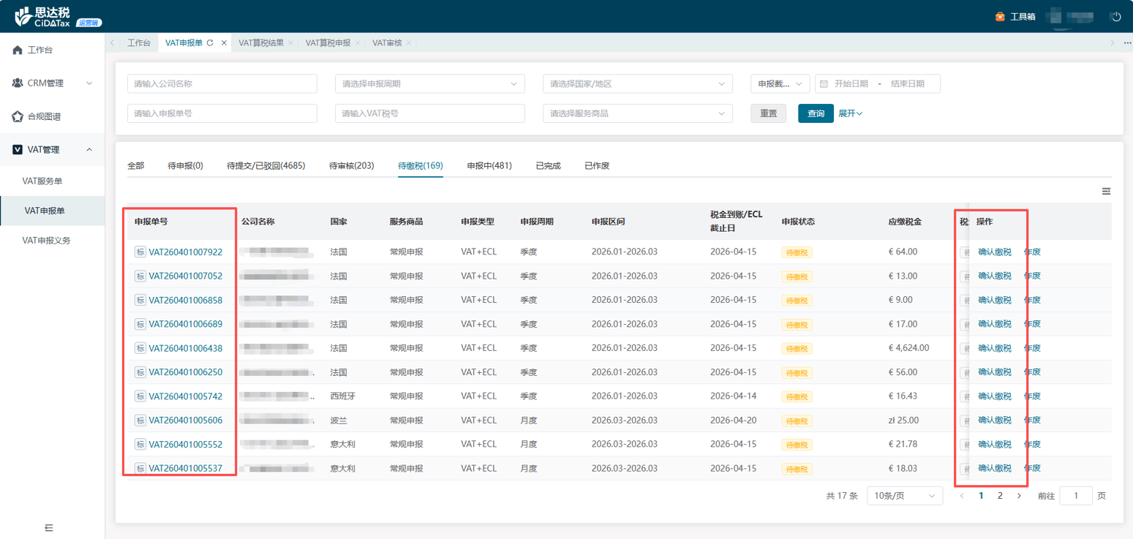This screenshot has height=539, width=1133.
Task: Open VAT服务单 in the sidebar
Action: (x=42, y=181)
